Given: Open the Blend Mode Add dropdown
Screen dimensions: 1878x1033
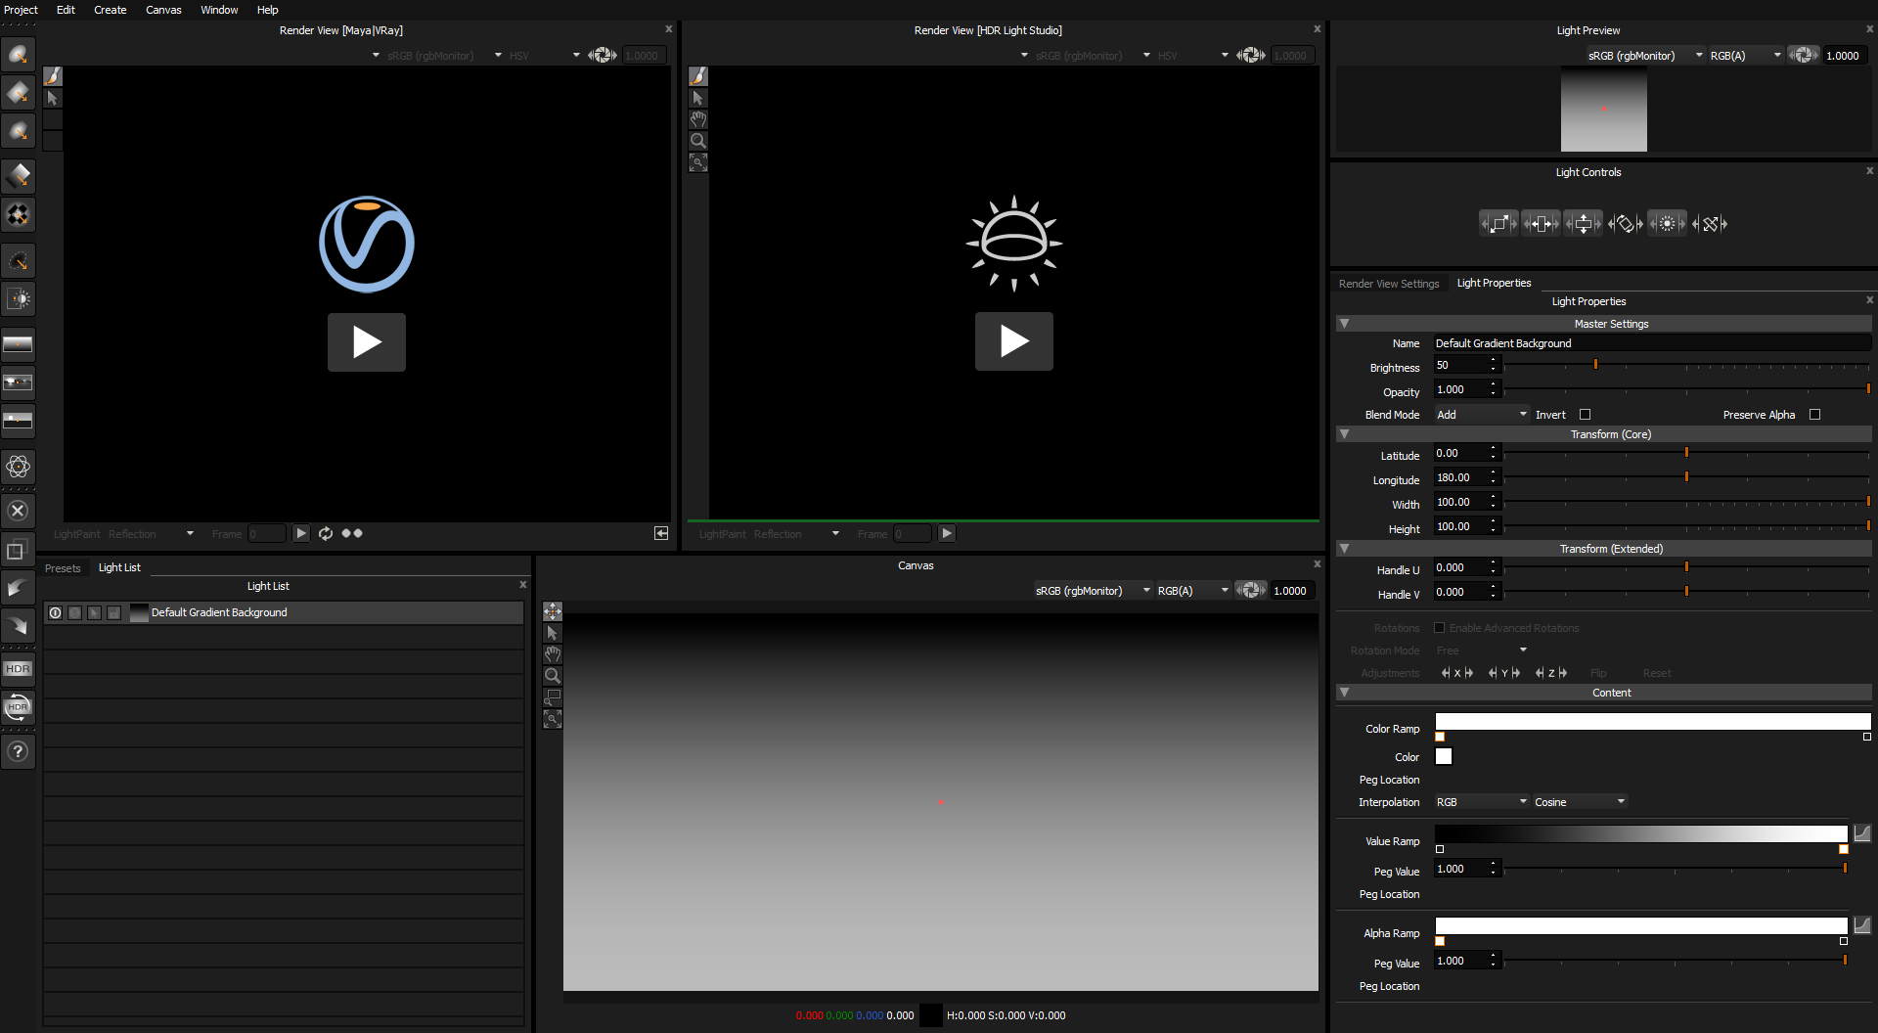Looking at the screenshot, I should pyautogui.click(x=1481, y=415).
